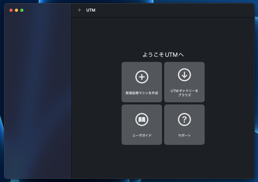Close the UTM window with the red button
Screen dimensions: 258x182
(11, 10)
